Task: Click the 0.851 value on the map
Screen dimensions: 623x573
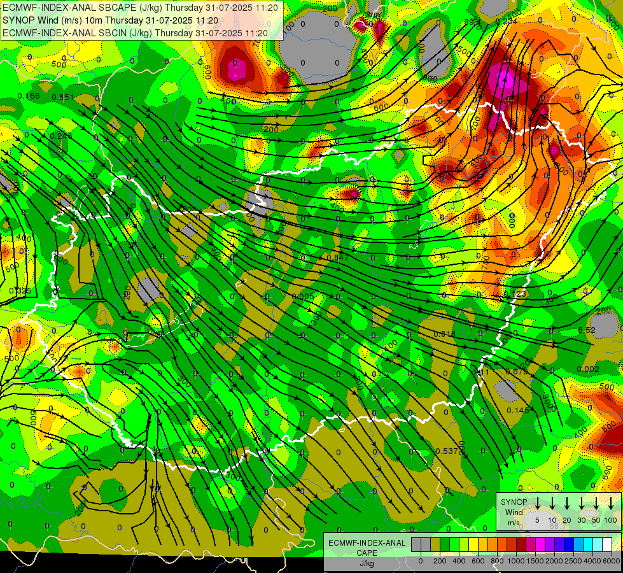Action: pos(63,97)
